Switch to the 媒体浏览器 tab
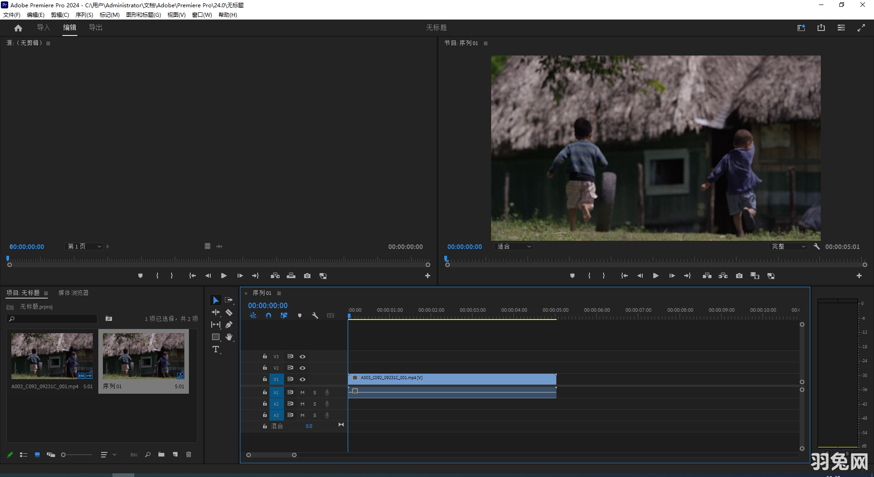 click(x=73, y=293)
